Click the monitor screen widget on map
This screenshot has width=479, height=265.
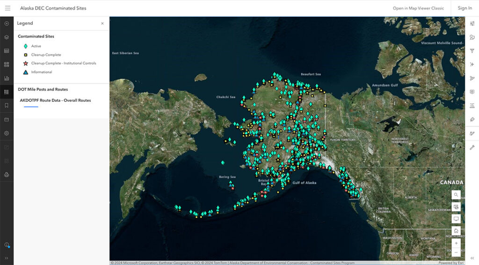pos(456,219)
